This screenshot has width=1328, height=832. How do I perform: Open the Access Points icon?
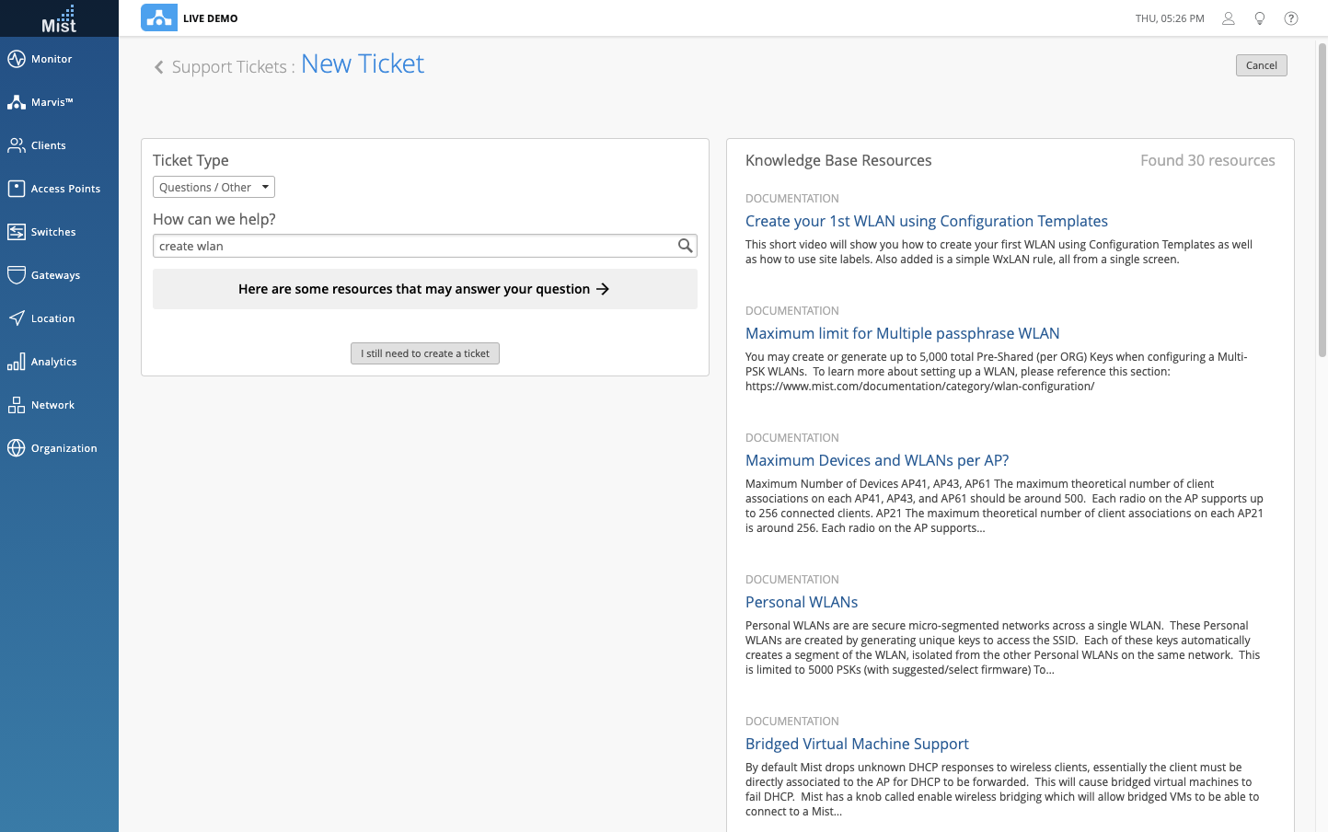pos(17,189)
